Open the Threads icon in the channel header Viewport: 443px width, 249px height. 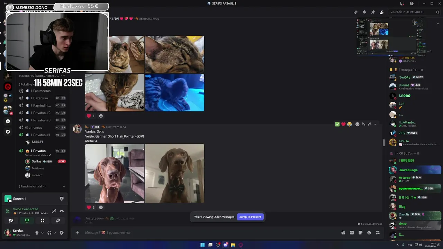[x=355, y=12]
